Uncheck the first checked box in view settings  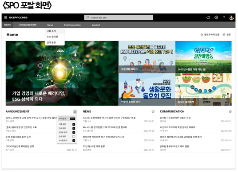click(74, 125)
